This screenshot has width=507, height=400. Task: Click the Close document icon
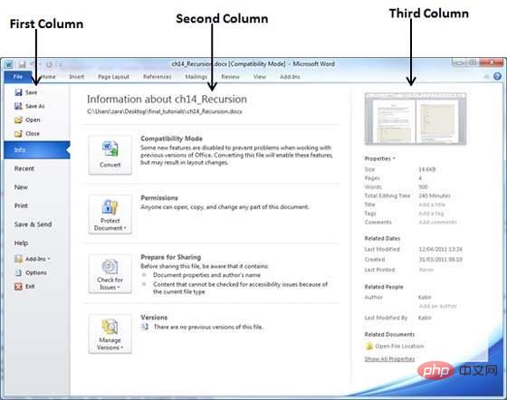18,133
